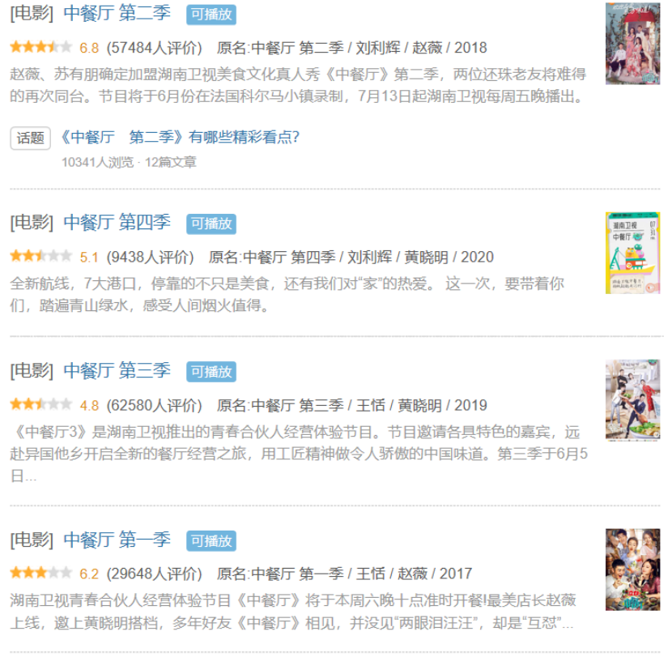Click the star rating for 第四季
The image size is (672, 657).
point(41,256)
